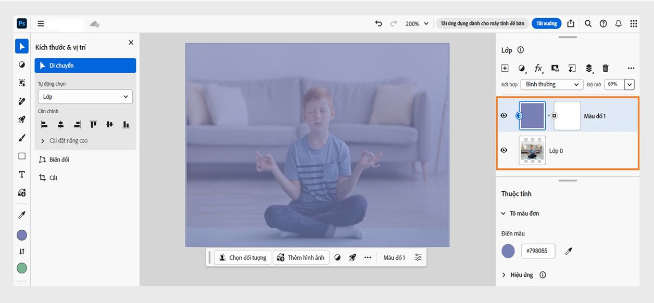This screenshot has height=303, width=654.
Task: Align vertical centers
Action: click(x=109, y=124)
